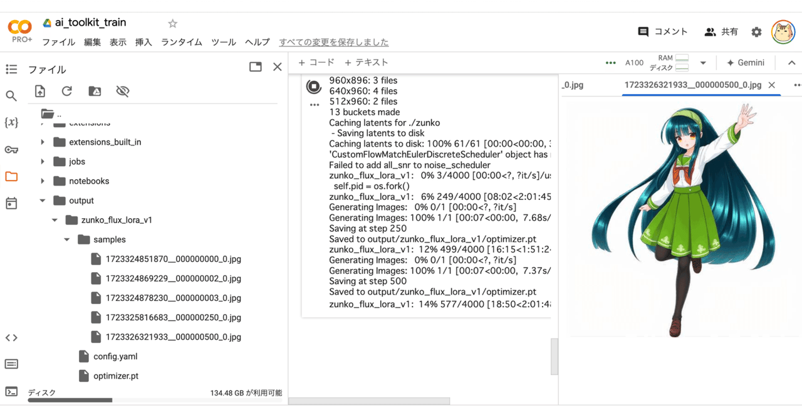
Task: Upload a file to session storage
Action: click(x=39, y=91)
